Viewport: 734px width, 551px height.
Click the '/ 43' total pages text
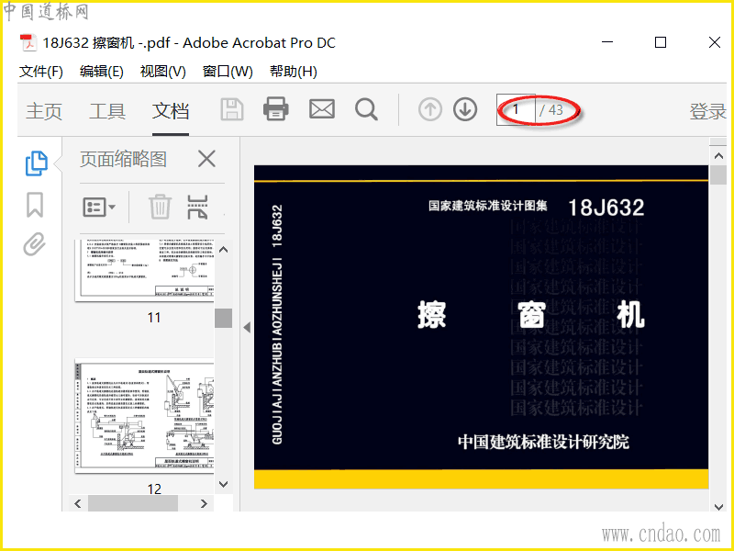pyautogui.click(x=551, y=109)
